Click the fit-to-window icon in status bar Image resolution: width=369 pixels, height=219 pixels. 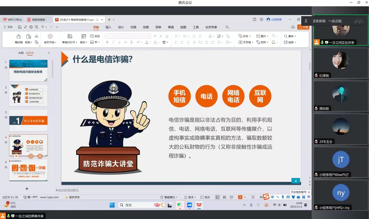pos(253,197)
